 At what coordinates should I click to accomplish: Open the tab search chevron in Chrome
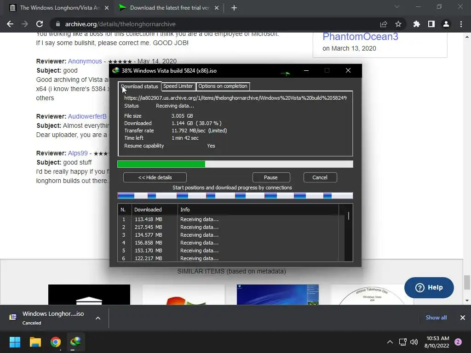[397, 6]
